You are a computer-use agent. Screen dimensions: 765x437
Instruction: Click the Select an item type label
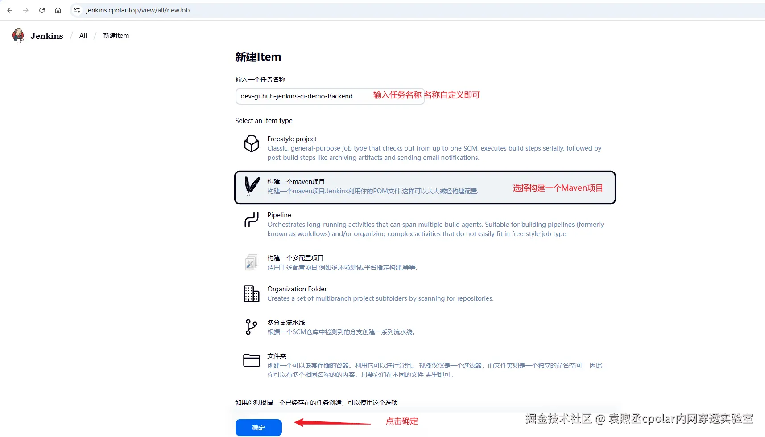click(x=264, y=121)
